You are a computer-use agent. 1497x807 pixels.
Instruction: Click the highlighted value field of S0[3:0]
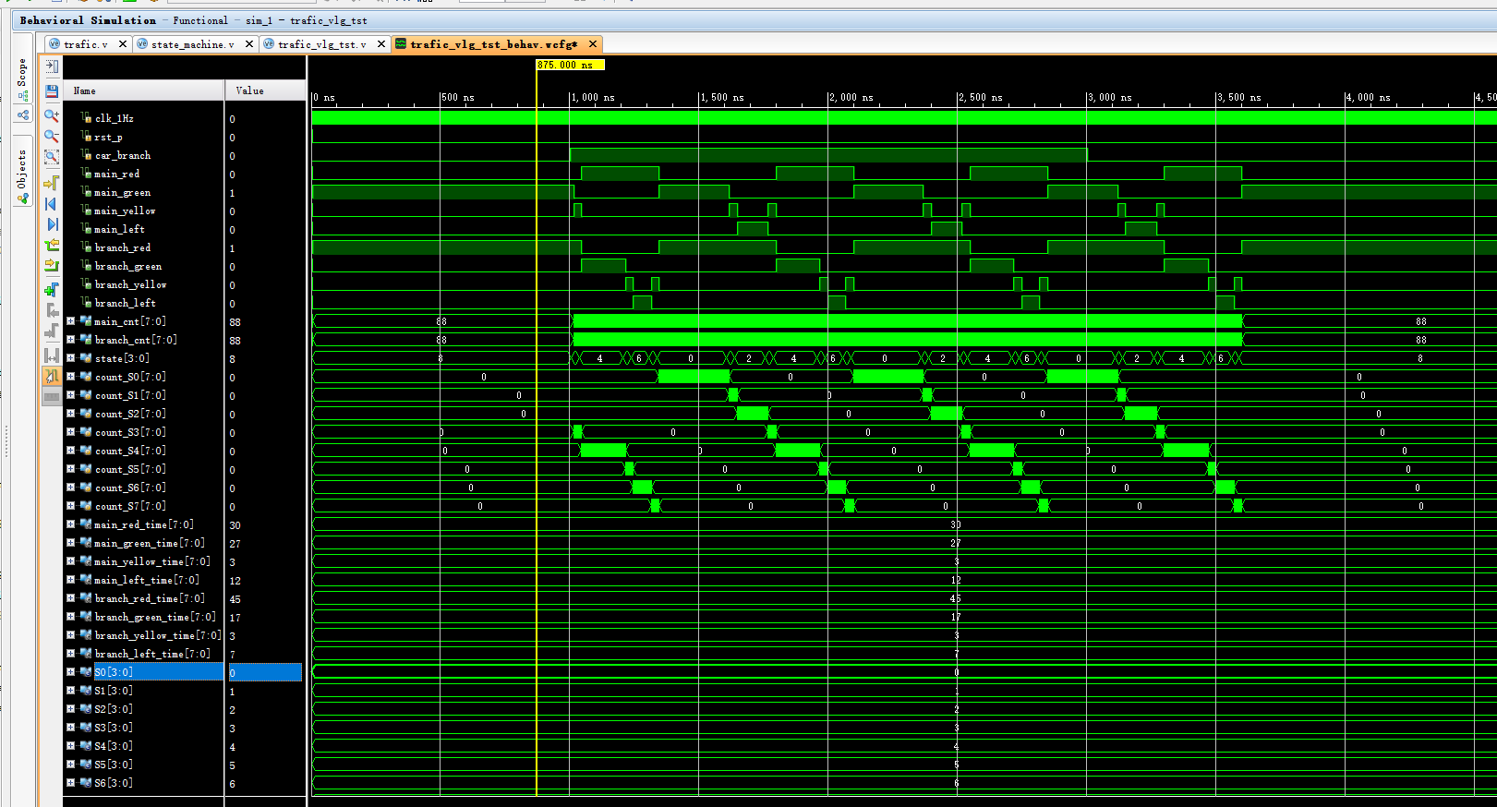click(x=266, y=672)
